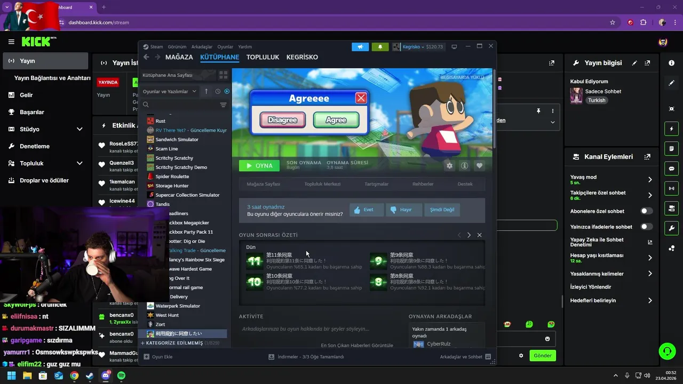Click Oyun Ekle in Steam footer

point(158,357)
